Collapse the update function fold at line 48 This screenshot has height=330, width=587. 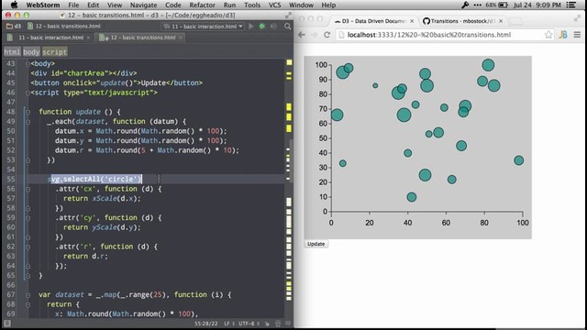[28, 112]
